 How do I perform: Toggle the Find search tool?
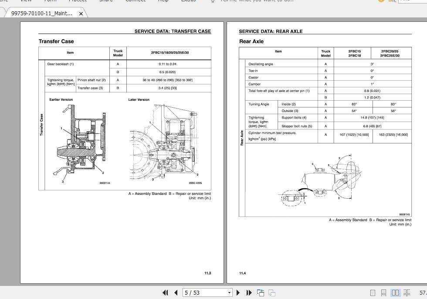point(393,2)
